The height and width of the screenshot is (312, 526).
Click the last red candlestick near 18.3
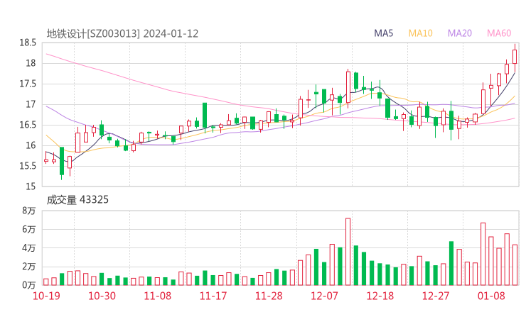pyautogui.click(x=515, y=57)
